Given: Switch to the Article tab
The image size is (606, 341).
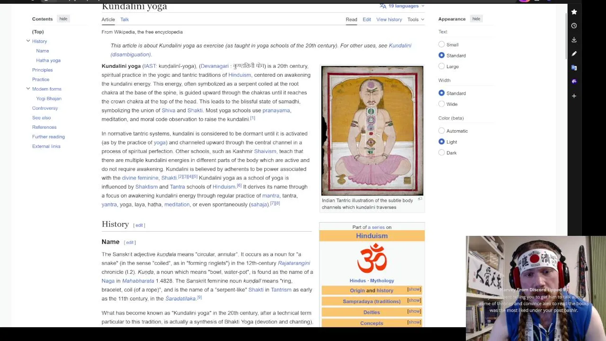Looking at the screenshot, I should (x=108, y=19).
